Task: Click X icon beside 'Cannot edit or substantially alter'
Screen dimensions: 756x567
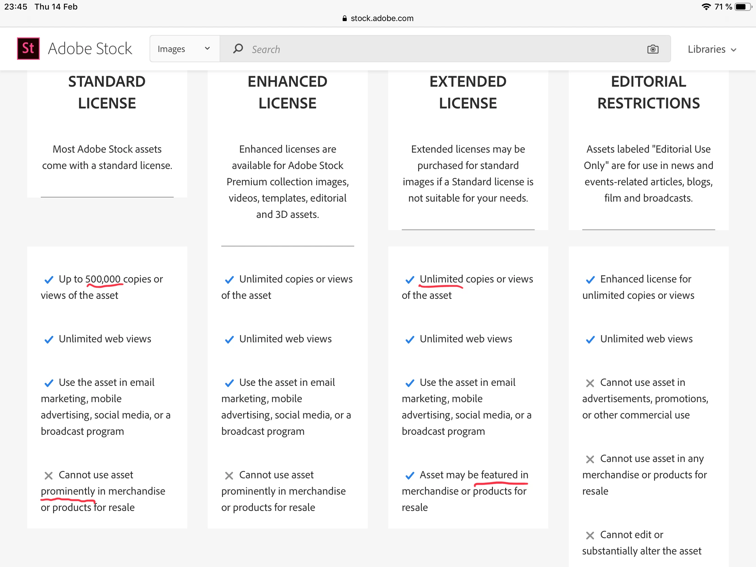Action: point(590,535)
